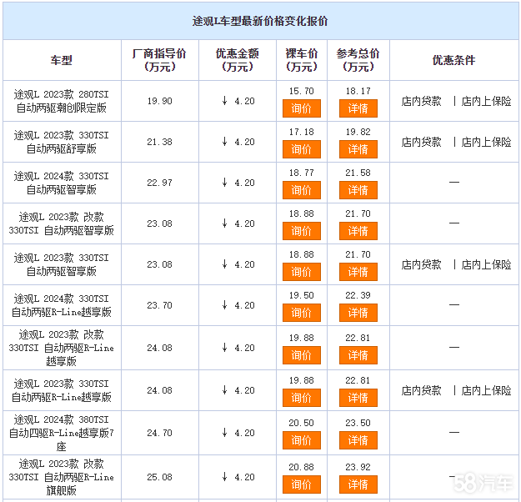Click guide price 19.90
Screen dimensions: 521x502
pyautogui.click(x=159, y=101)
